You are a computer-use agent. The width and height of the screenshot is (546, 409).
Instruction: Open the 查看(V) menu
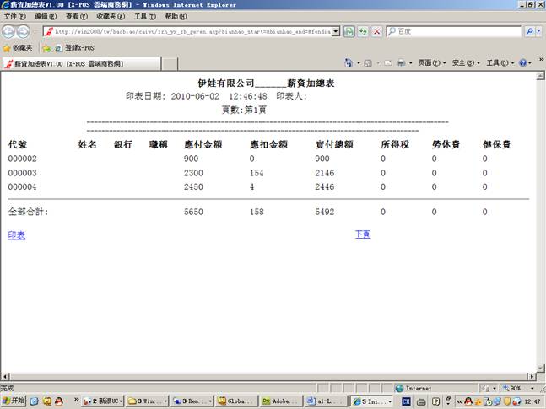[x=77, y=16]
